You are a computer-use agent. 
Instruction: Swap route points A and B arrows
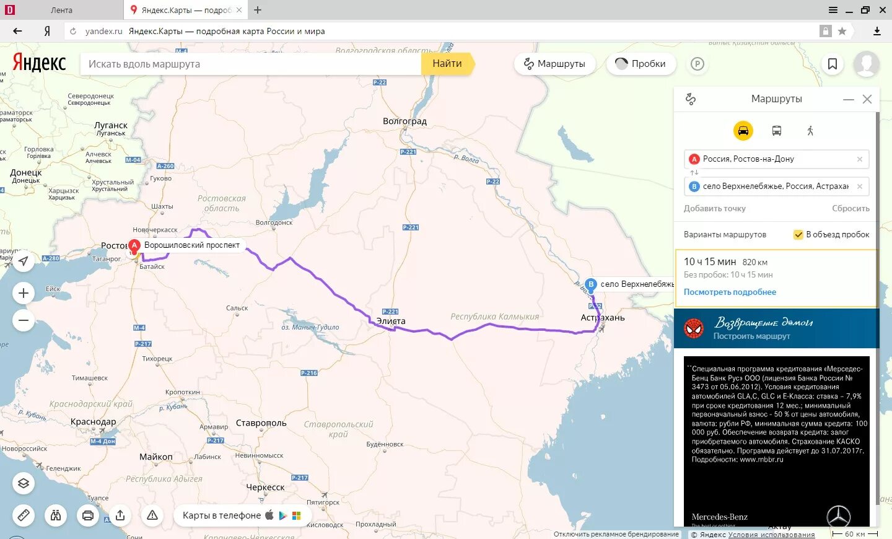(694, 173)
